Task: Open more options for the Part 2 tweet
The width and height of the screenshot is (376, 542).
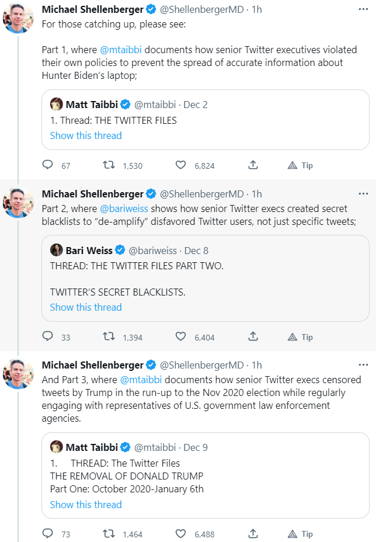Action: [363, 194]
